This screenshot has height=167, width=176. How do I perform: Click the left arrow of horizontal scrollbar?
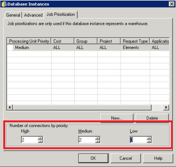tap(10, 107)
